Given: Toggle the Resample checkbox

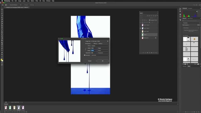Looking at the screenshot, I should 84,55.
